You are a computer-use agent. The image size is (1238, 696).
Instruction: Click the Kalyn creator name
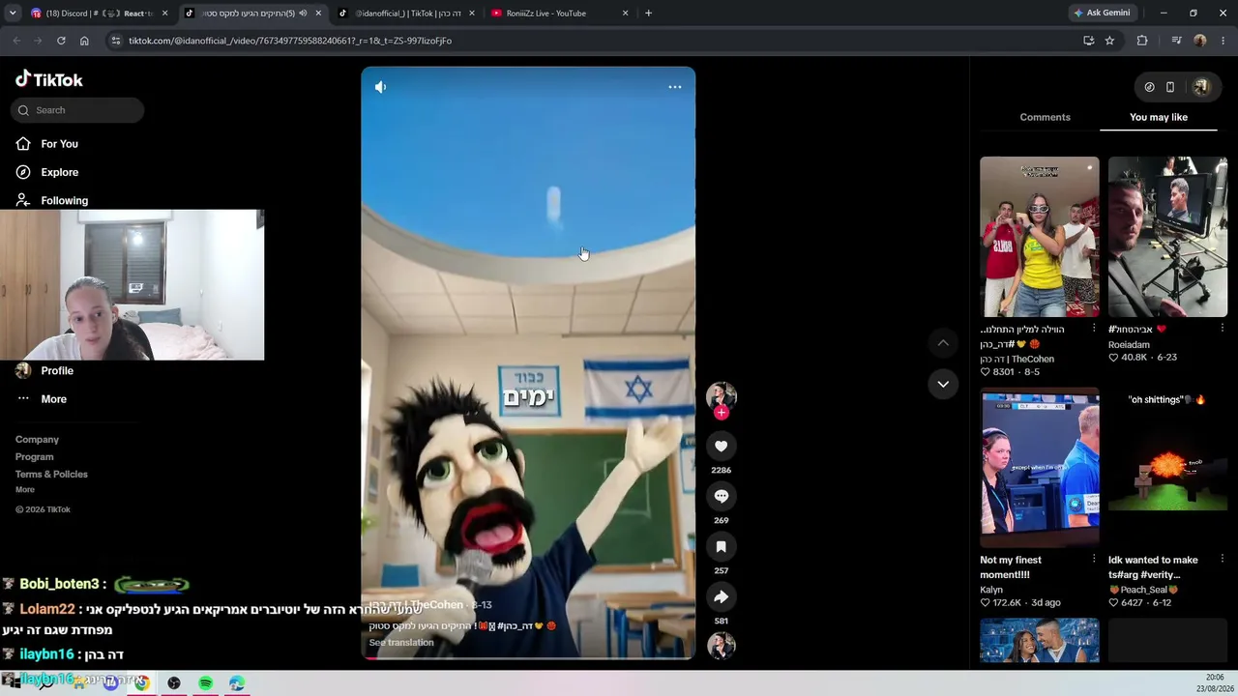point(991,590)
